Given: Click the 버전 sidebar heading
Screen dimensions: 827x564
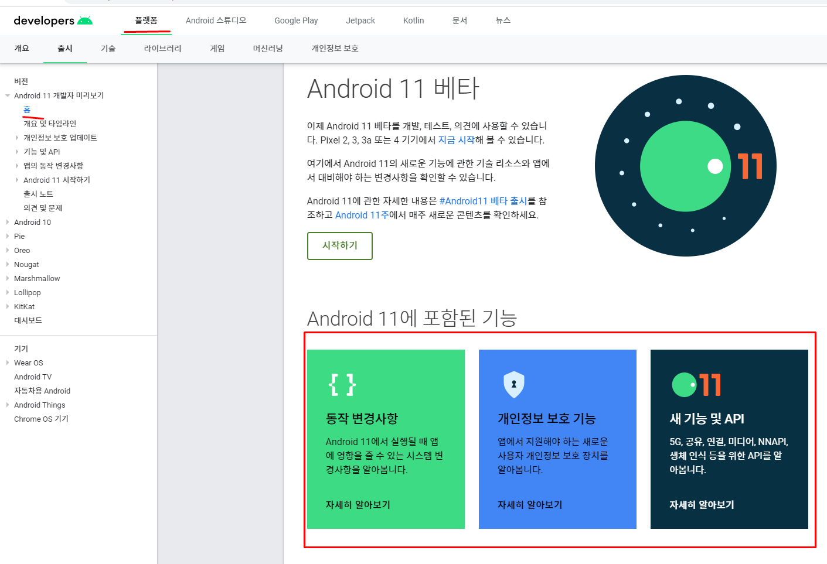Looking at the screenshot, I should point(21,81).
